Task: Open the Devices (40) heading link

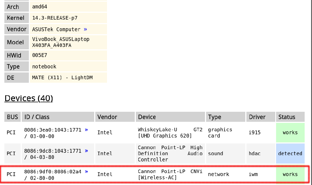Action: [x=29, y=98]
